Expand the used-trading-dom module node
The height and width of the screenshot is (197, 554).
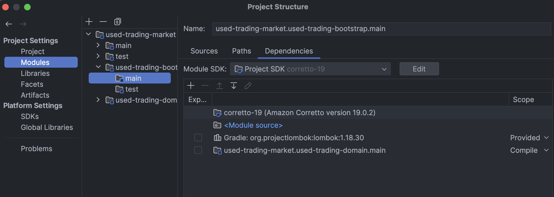pyautogui.click(x=98, y=100)
